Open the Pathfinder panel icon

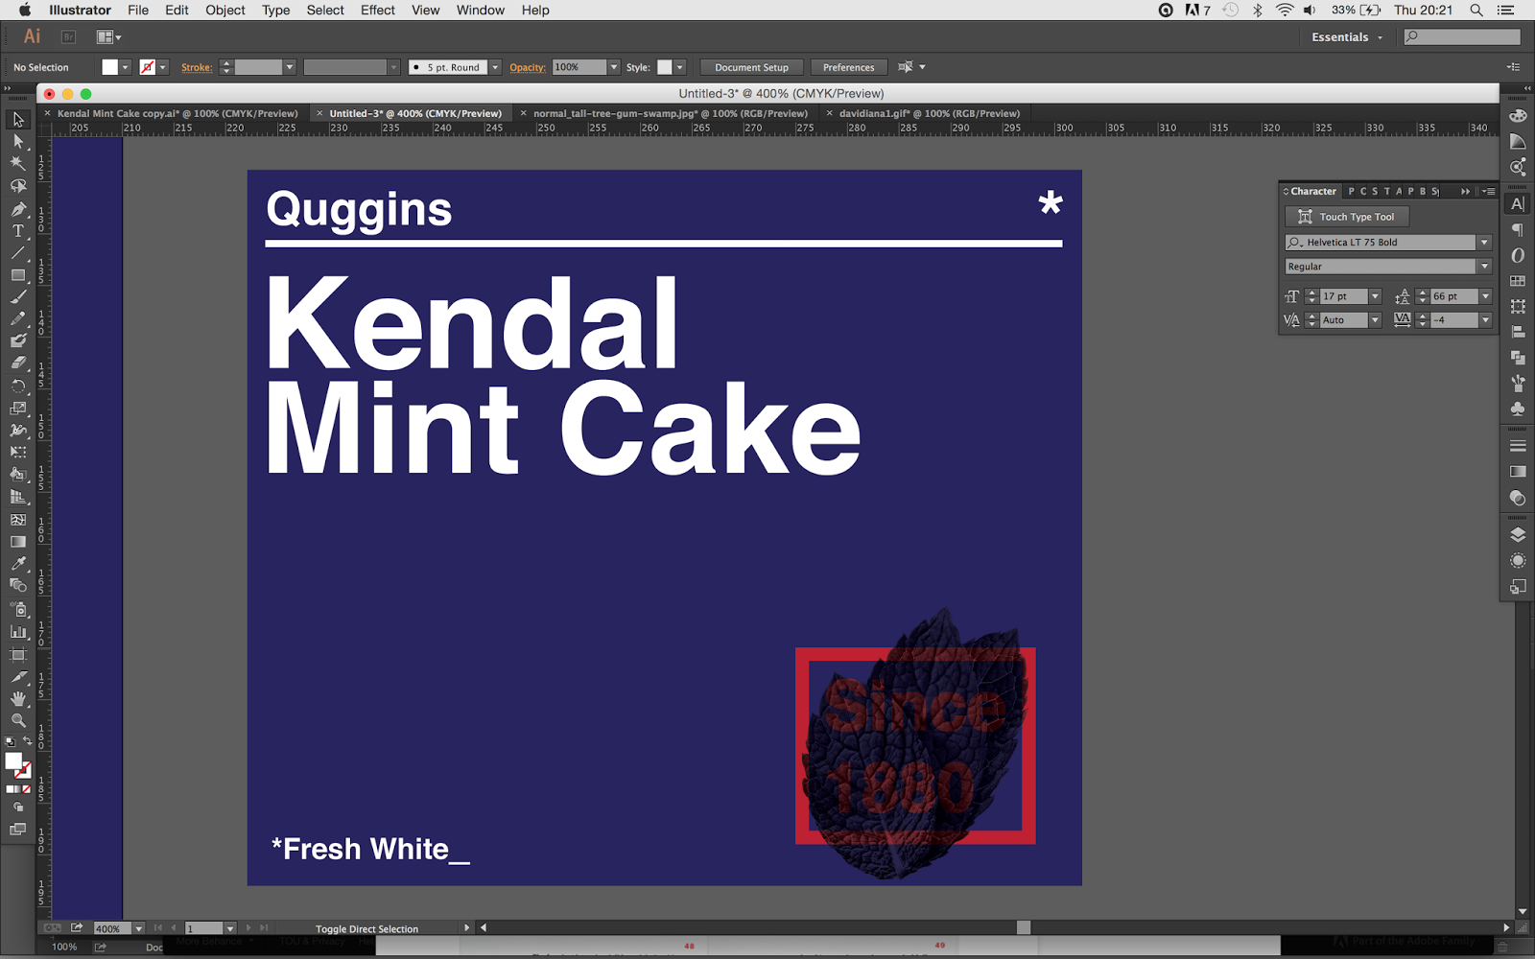[x=1518, y=358]
